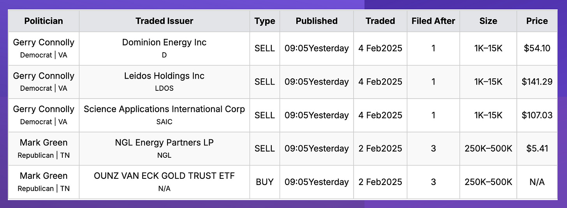The width and height of the screenshot is (567, 208).
Task: Click the BUY type cell
Action: 265,182
